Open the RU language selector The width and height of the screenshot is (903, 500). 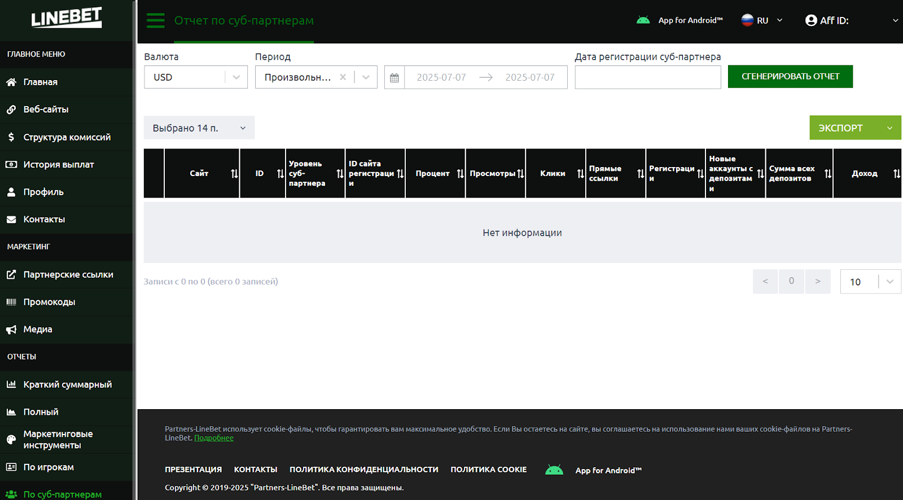(762, 20)
